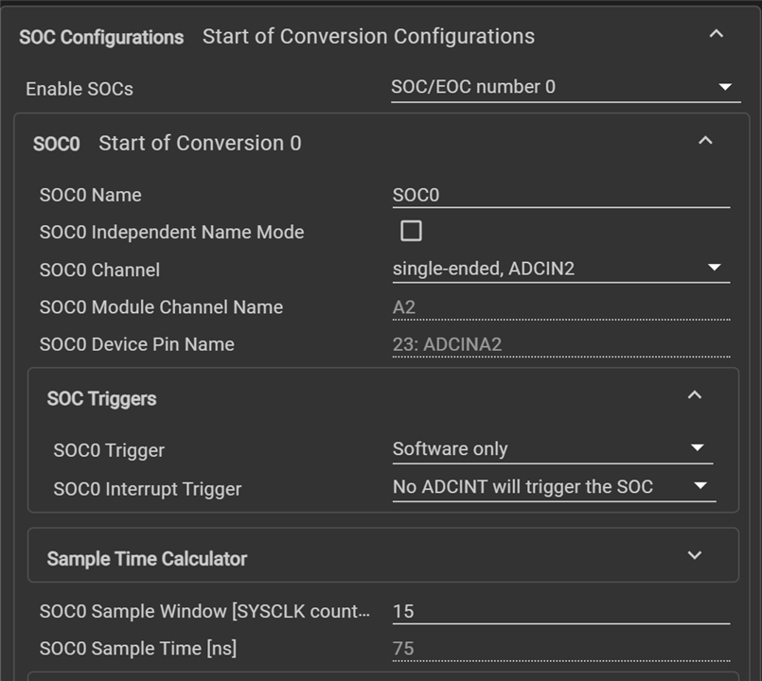762x681 pixels.
Task: Click the SOC0 Interrupt Trigger dropdown arrow
Action: [700, 485]
